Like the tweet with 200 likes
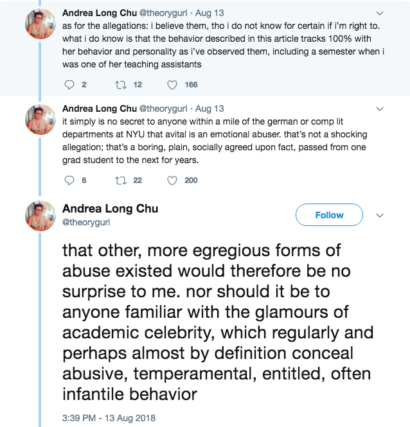 [172, 180]
